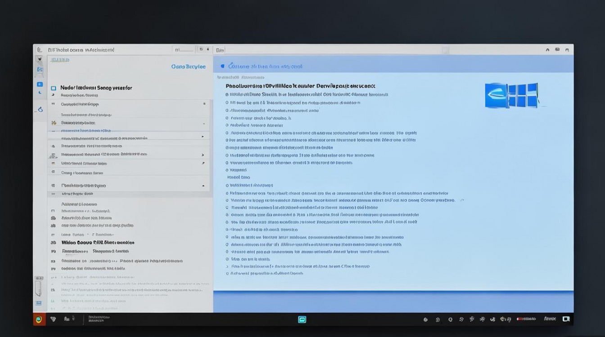Select the last radio bullet in right pane list
Viewport: 605px width, 337px height.
pos(227,273)
